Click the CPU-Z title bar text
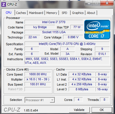 point(12,4)
